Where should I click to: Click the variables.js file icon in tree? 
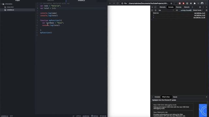[x=5, y=10]
